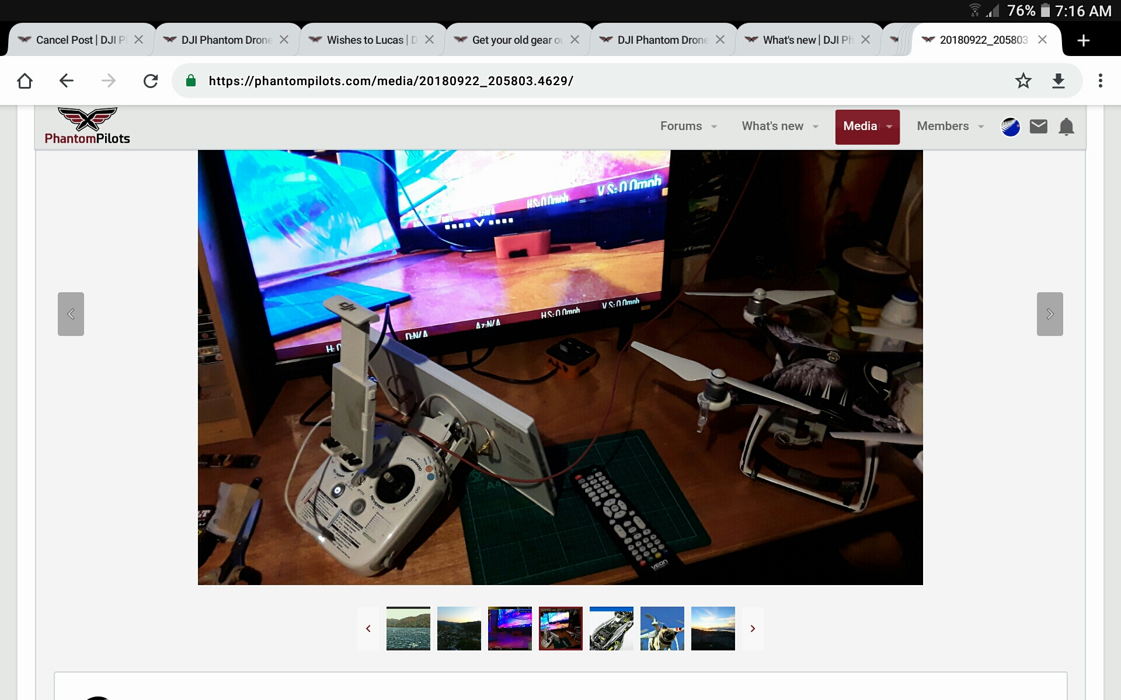Go back with the back arrow
This screenshot has height=700, width=1121.
tap(67, 80)
